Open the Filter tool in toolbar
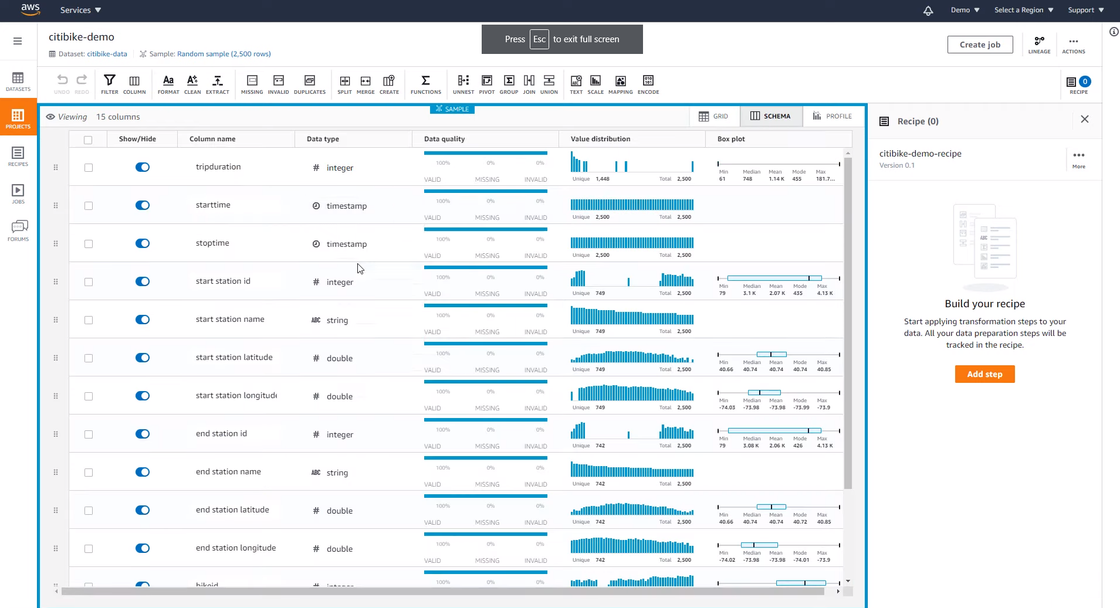 (109, 84)
